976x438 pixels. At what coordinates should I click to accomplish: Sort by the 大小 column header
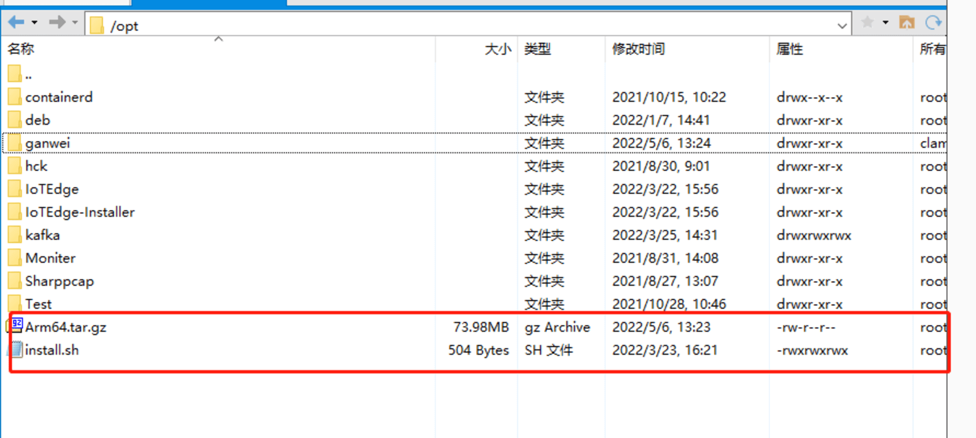[498, 49]
